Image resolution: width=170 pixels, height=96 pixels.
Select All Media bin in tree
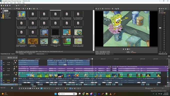(6, 11)
